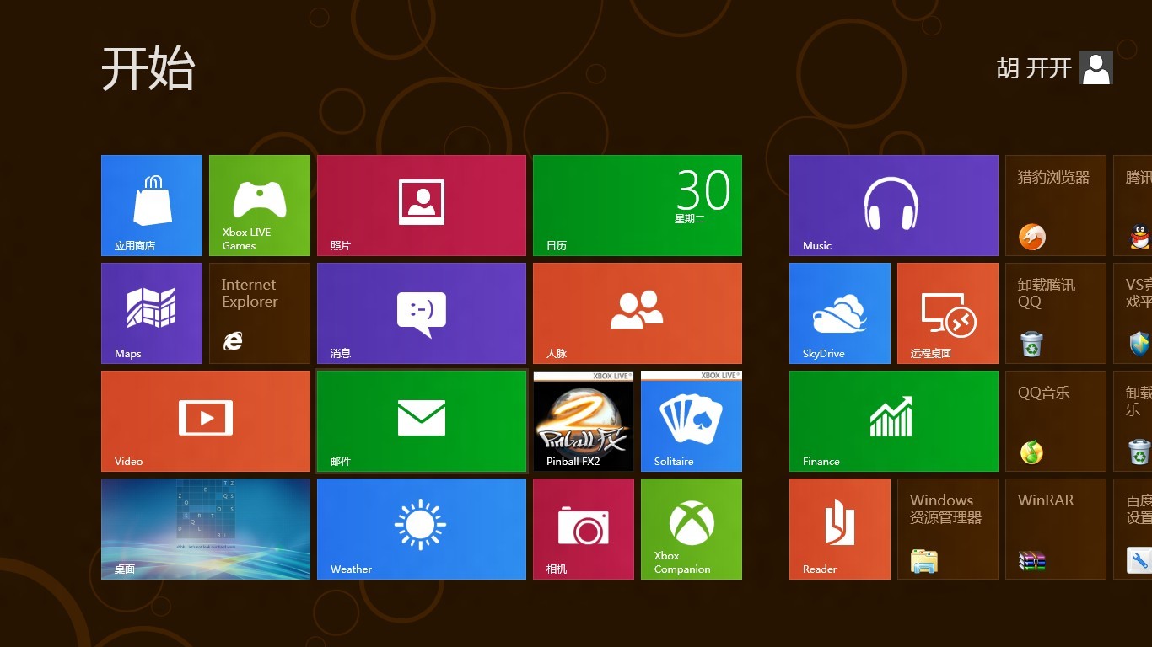
Task: Open the Weather tile
Action: (422, 529)
